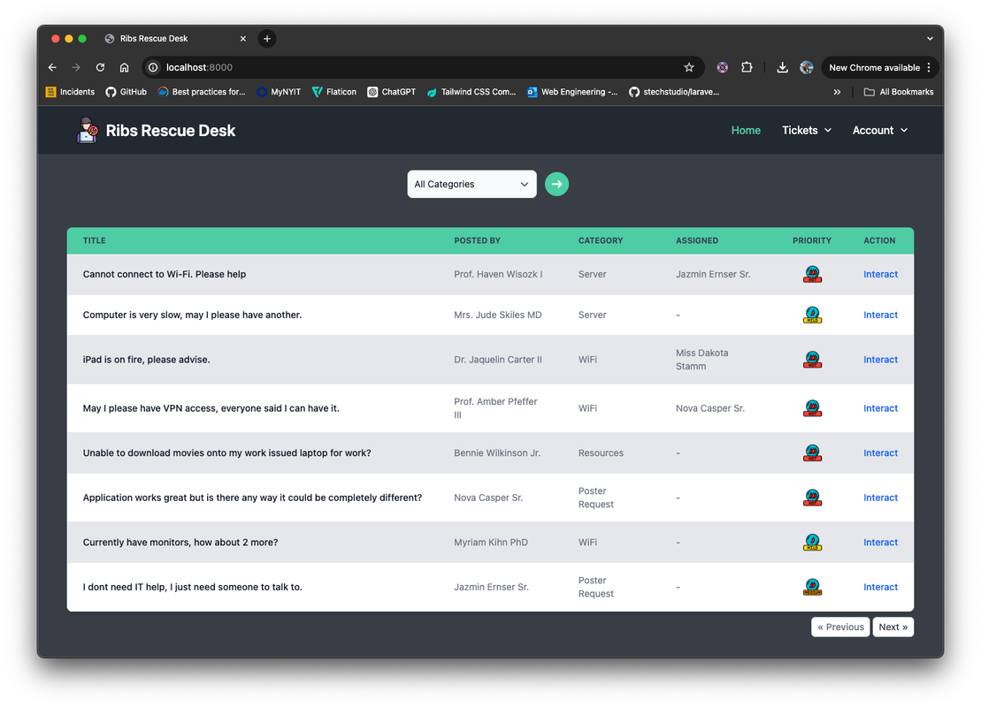Click the Ribs Rescue Desk logo icon
The height and width of the screenshot is (707, 981).
87,129
